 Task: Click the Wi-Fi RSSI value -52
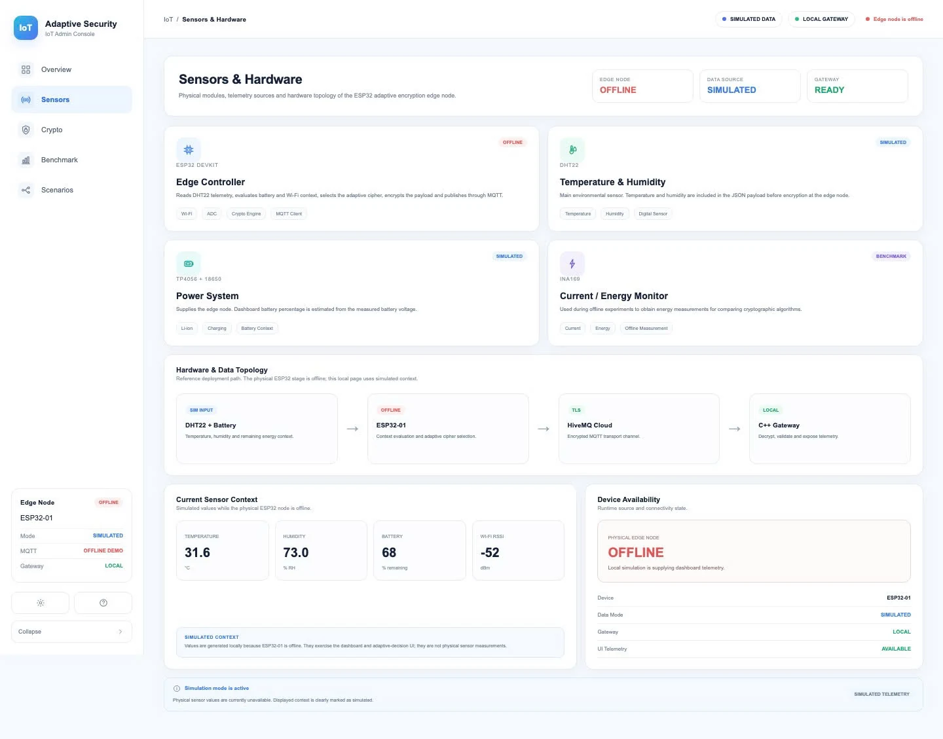point(490,552)
